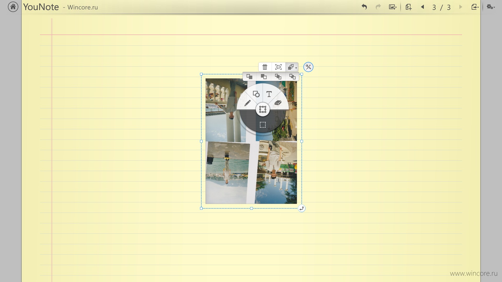Open the insert image dropdown
This screenshot has height=282, width=502.
(393, 7)
